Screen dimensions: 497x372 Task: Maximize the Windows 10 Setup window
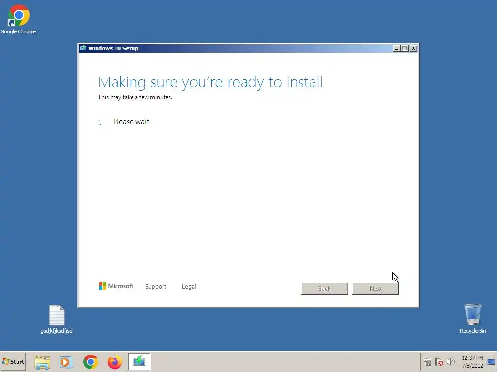click(x=405, y=48)
